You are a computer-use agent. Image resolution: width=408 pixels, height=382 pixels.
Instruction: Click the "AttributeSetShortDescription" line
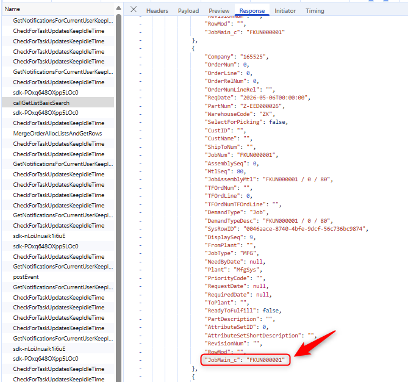click(x=260, y=336)
